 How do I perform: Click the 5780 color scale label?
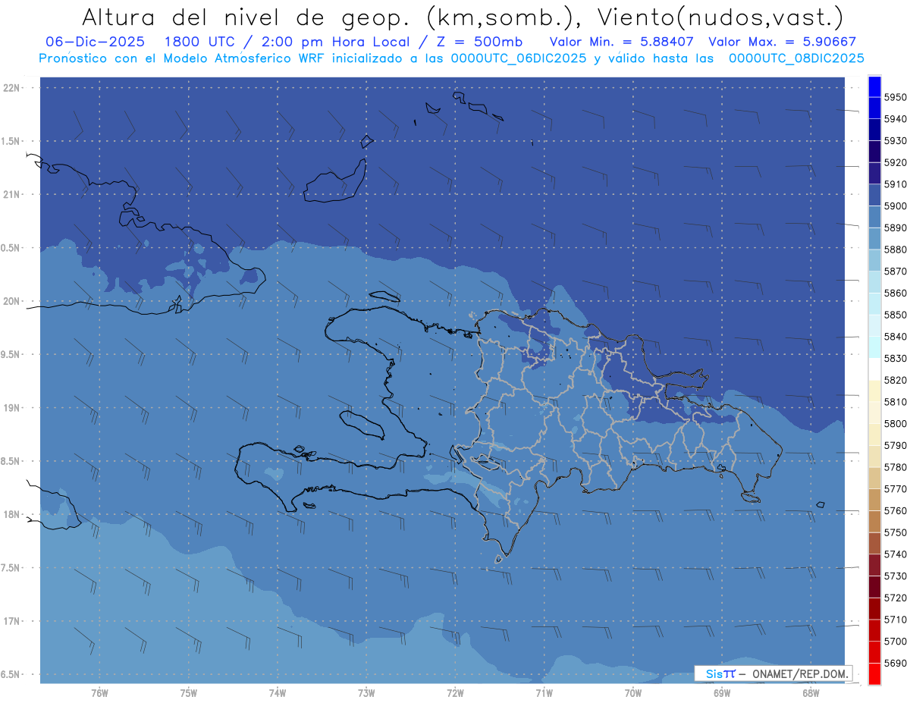(x=895, y=467)
